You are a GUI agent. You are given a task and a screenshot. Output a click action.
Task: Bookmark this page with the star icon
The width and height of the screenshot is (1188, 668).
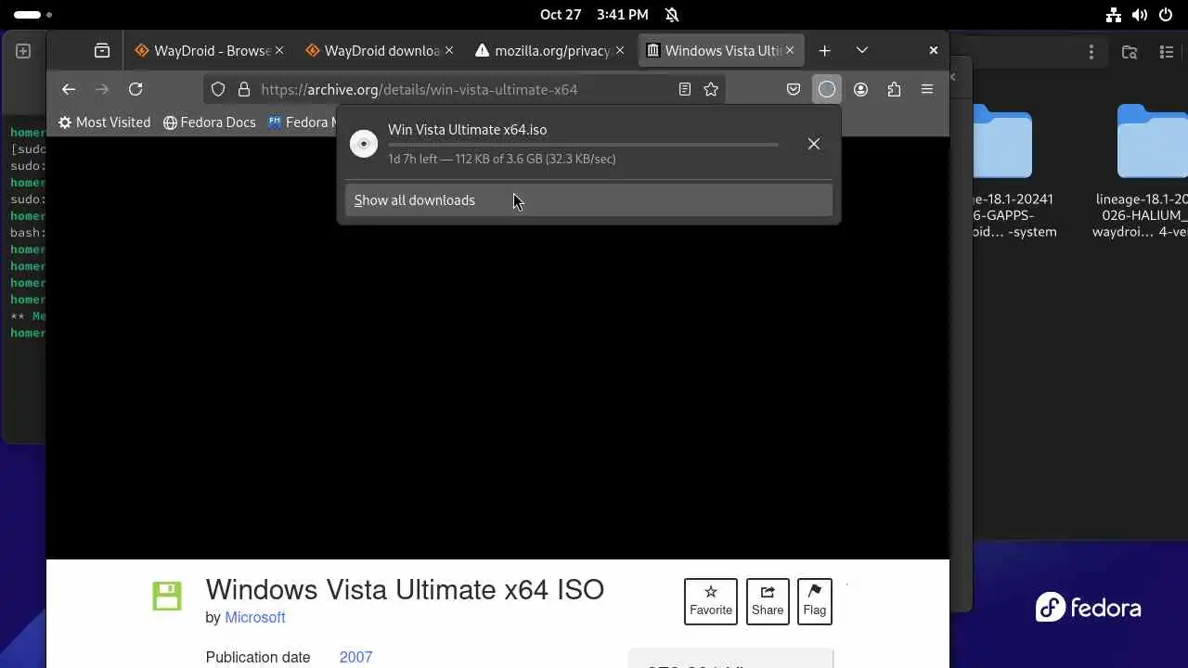tap(711, 89)
